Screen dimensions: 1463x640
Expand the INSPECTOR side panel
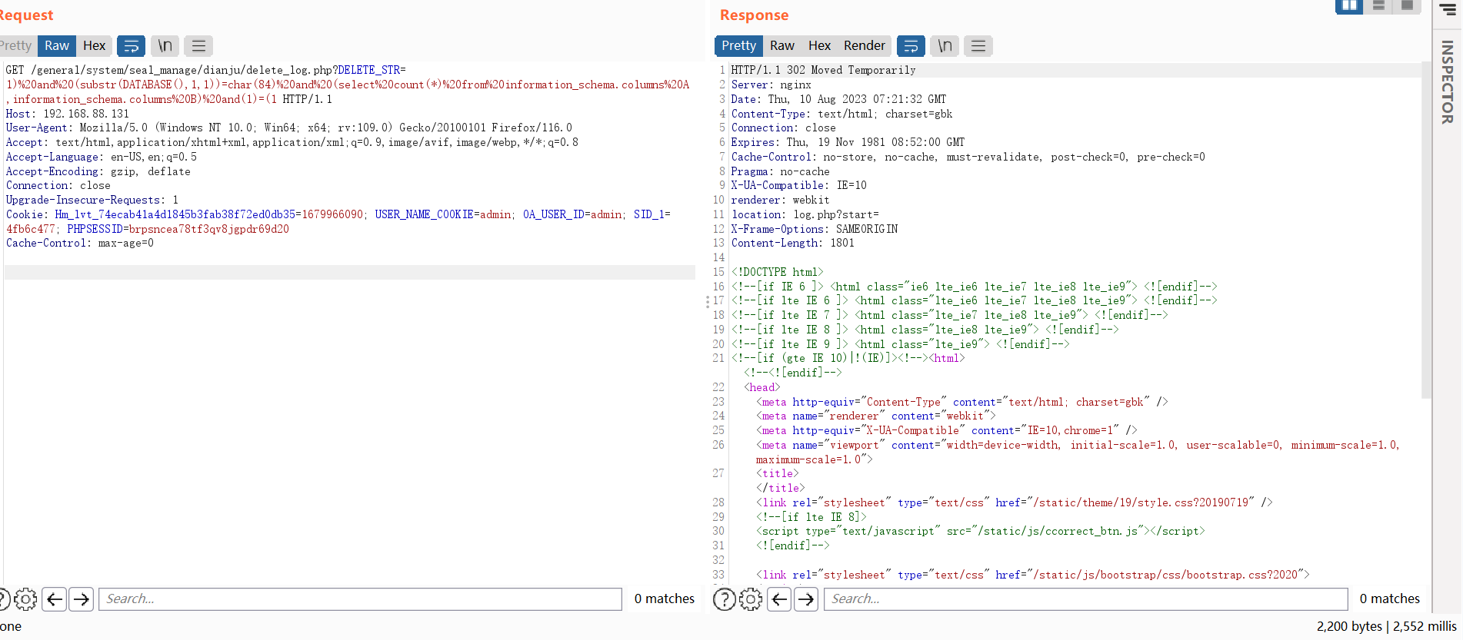1448,82
